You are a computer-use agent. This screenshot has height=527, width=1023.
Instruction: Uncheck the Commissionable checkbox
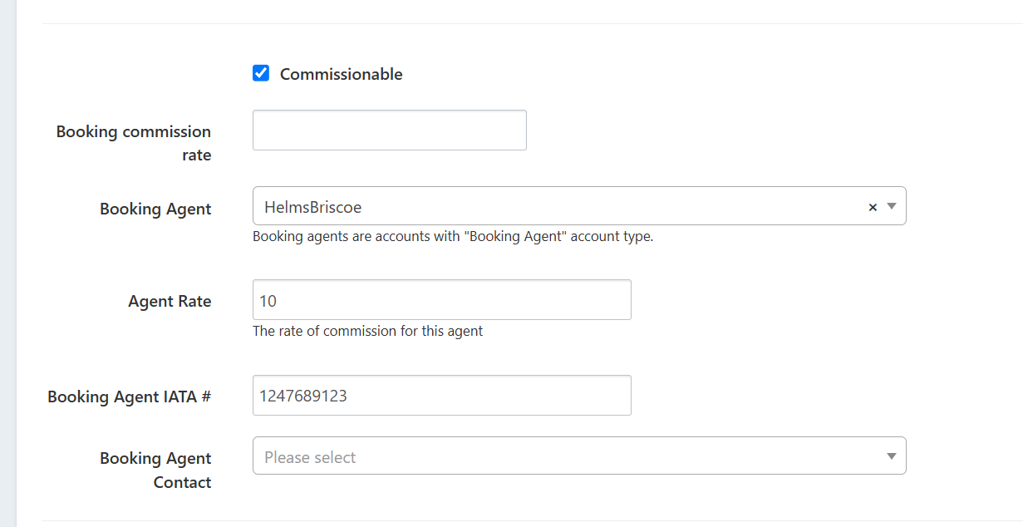click(x=261, y=73)
